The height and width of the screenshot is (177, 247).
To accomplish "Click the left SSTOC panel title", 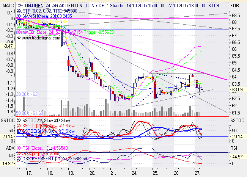I will pos(8,121).
